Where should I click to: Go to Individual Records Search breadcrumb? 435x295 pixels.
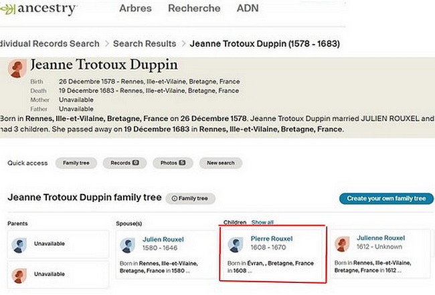pos(50,43)
